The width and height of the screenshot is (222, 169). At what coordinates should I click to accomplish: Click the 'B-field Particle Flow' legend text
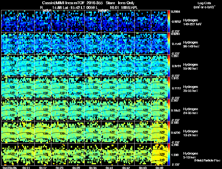click(207, 160)
